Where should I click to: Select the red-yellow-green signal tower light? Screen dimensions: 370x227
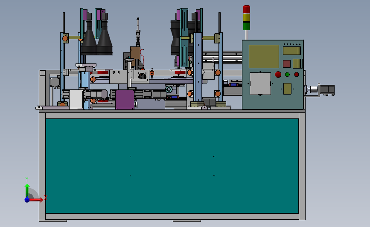tap(246, 17)
